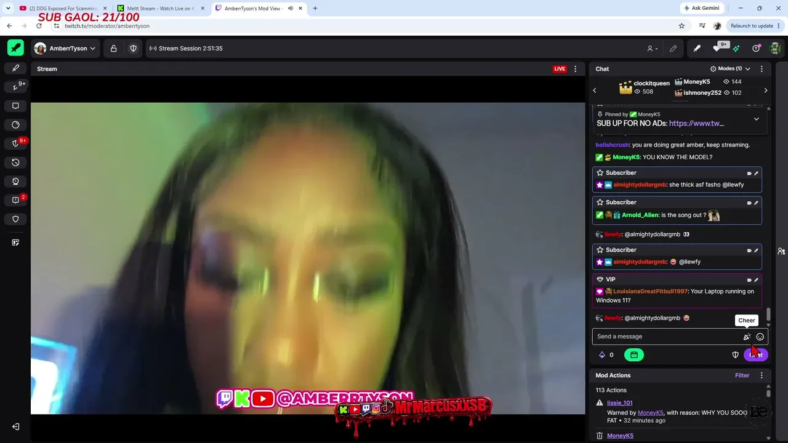The width and height of the screenshot is (788, 443).
Task: Click the green calendar button below chat input
Action: click(633, 354)
